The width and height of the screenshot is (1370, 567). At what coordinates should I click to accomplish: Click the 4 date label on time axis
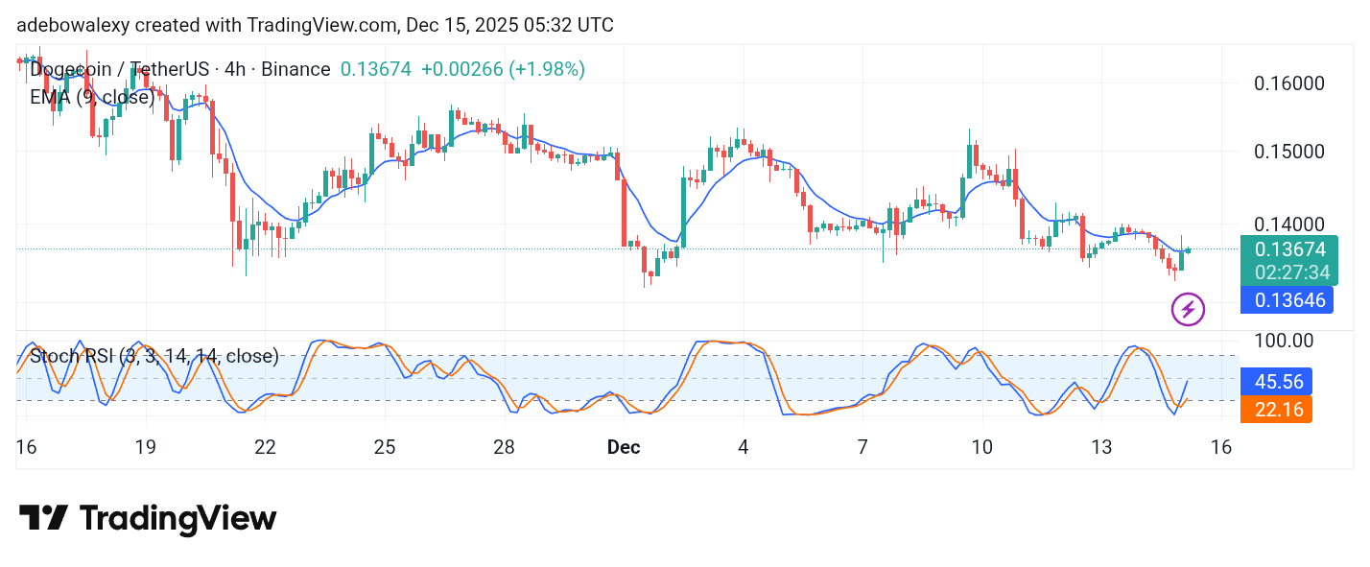744,447
